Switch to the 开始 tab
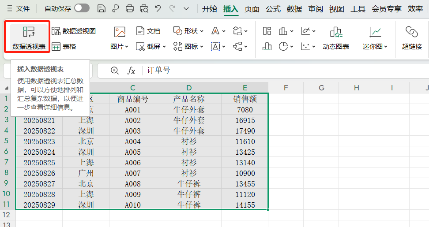 point(210,9)
